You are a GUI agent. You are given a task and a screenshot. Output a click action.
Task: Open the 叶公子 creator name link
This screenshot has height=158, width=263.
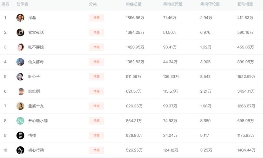pyautogui.click(x=34, y=76)
